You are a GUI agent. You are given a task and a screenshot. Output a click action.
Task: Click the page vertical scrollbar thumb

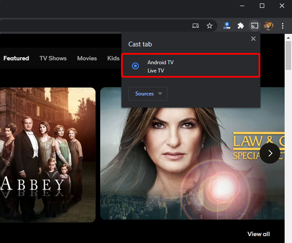pos(288,56)
